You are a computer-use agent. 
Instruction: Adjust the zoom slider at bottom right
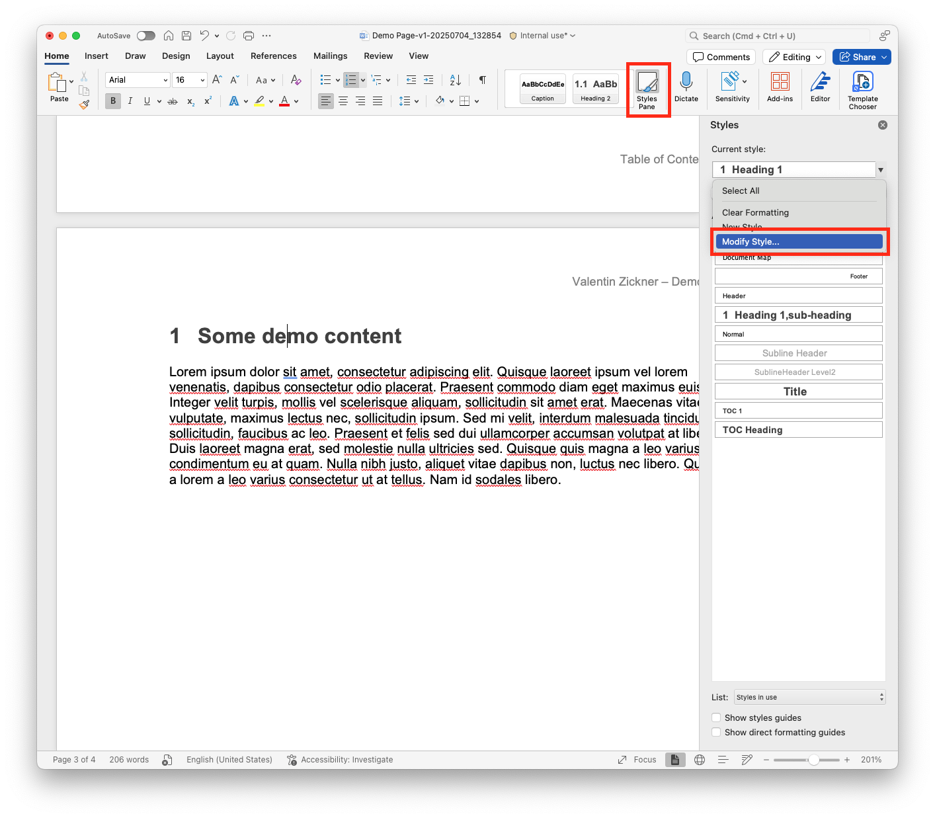(815, 759)
